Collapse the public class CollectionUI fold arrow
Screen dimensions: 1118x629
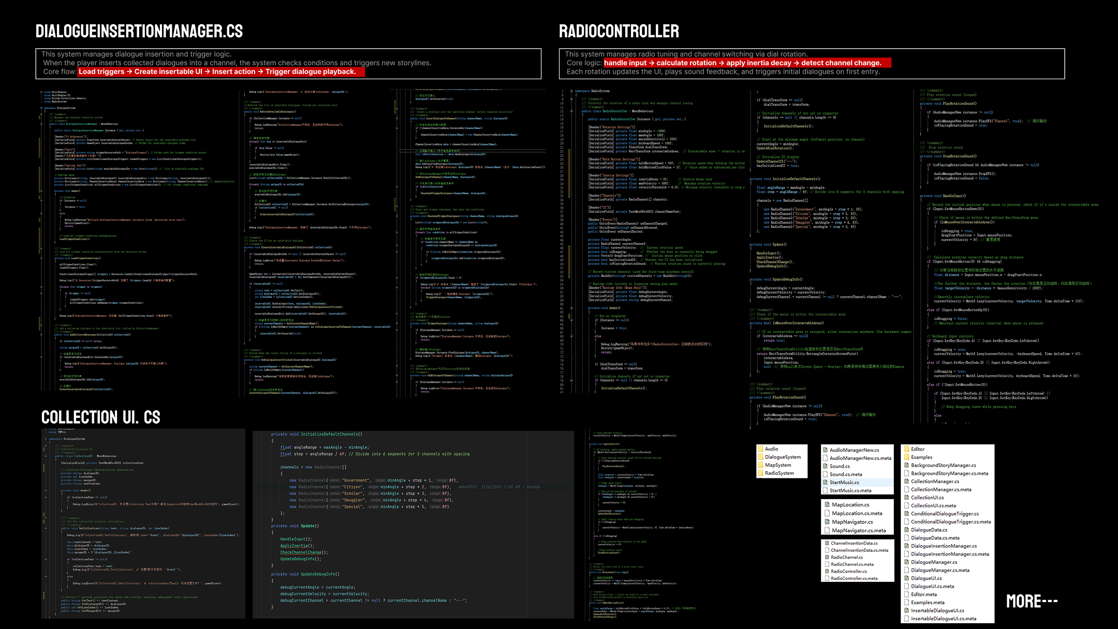click(46, 456)
